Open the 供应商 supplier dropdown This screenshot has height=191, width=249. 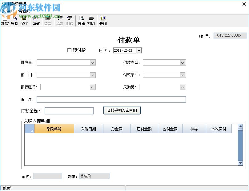click(93, 62)
